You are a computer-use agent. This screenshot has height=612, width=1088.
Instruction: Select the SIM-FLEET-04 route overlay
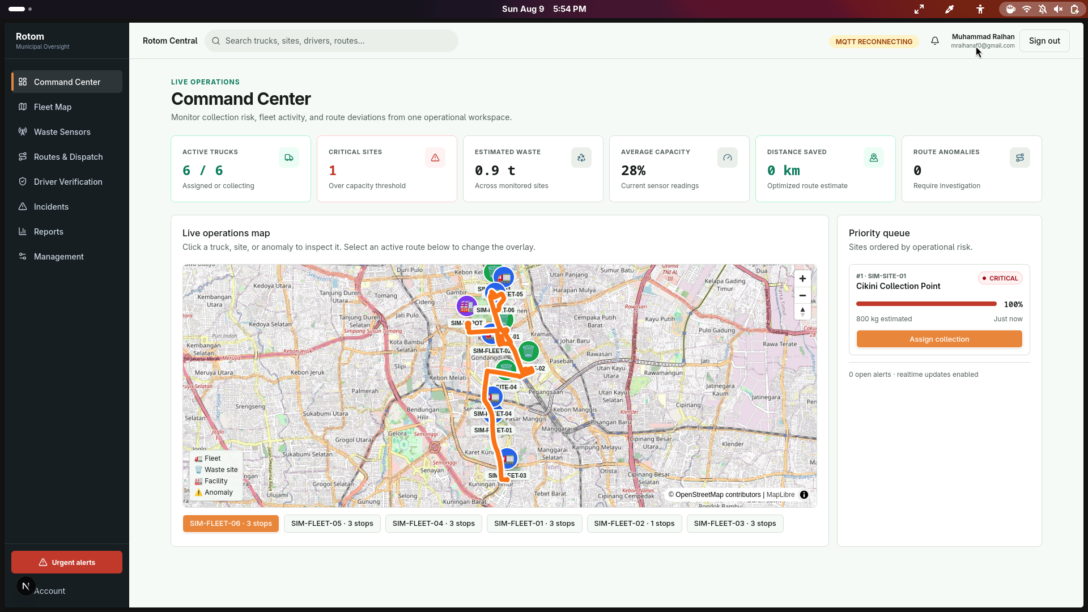pos(433,524)
